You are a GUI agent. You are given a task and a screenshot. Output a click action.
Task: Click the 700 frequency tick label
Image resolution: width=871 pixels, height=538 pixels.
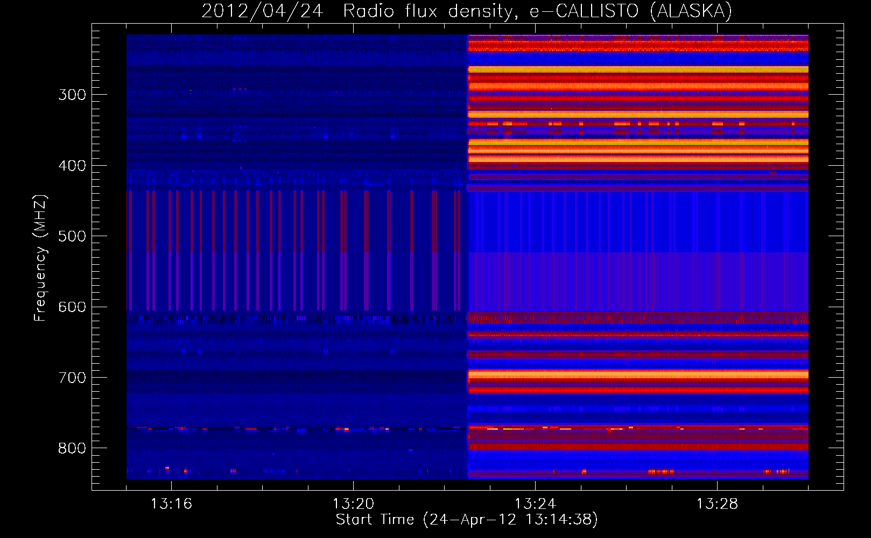click(72, 378)
